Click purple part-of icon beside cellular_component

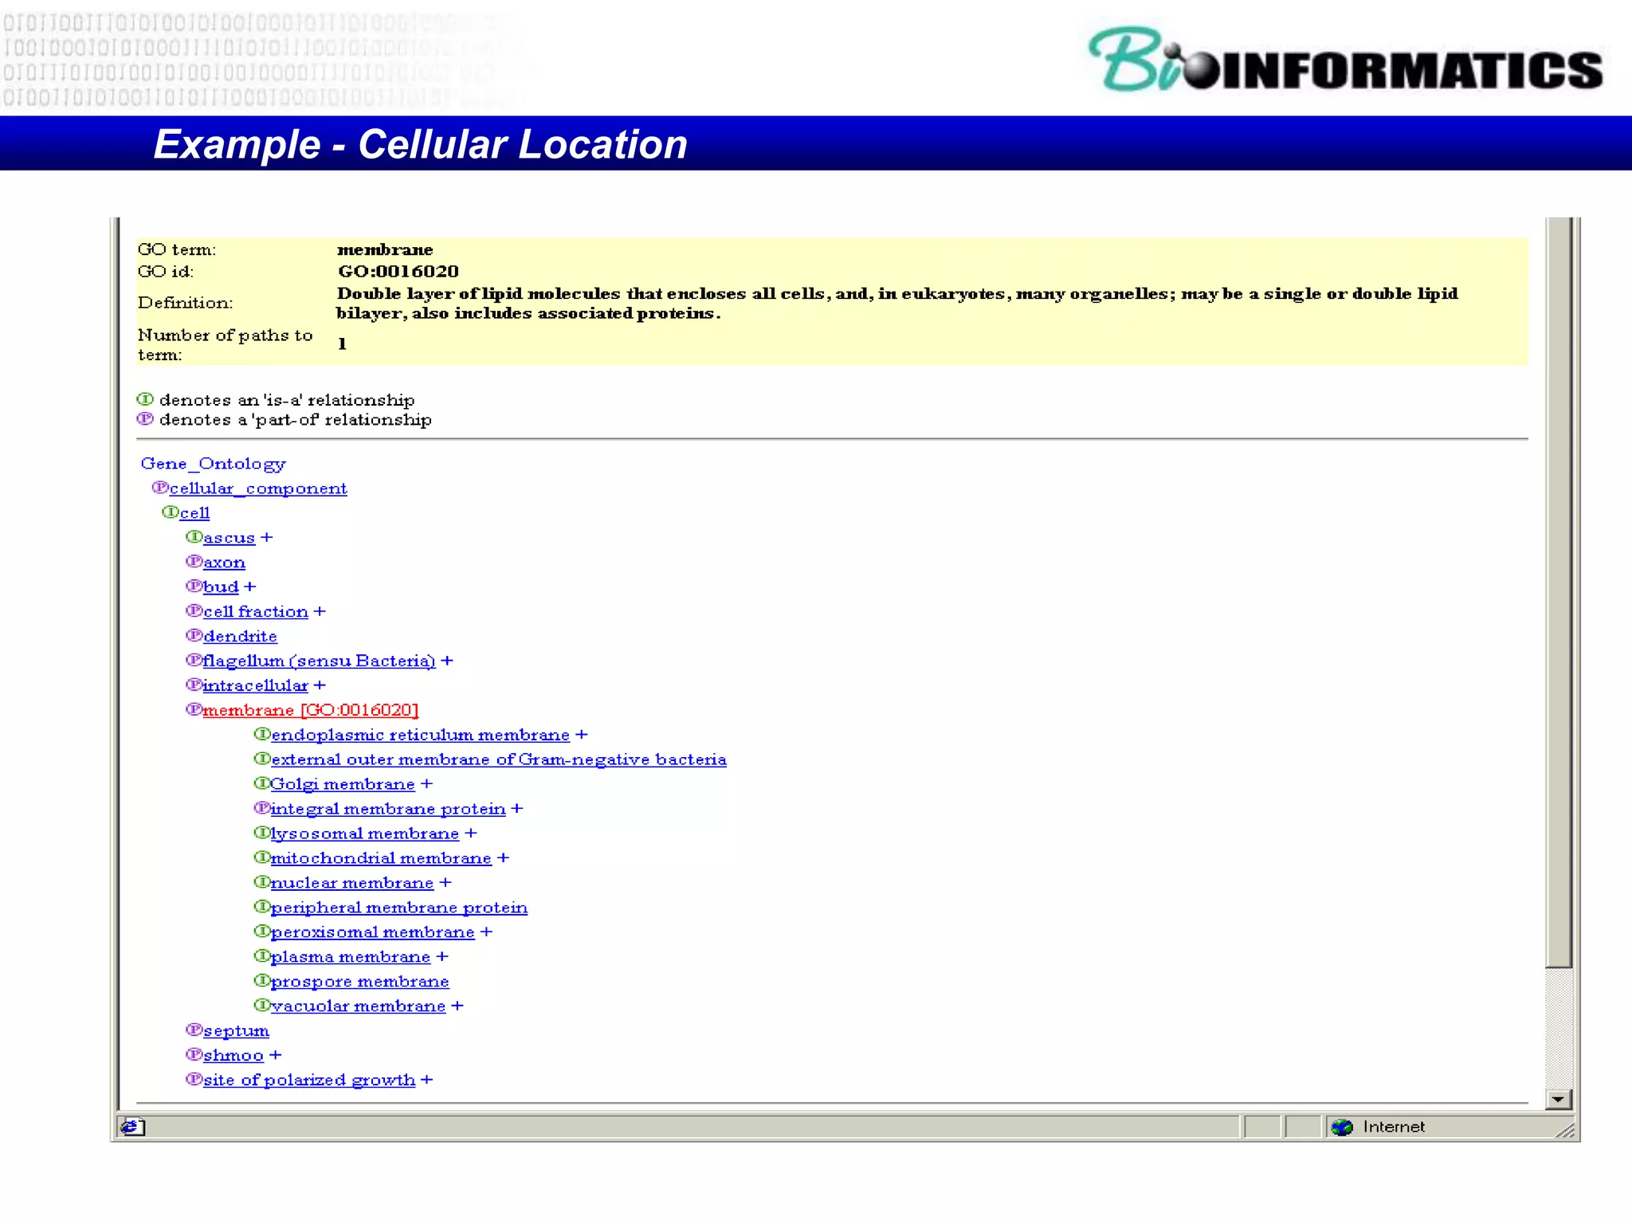coord(160,487)
